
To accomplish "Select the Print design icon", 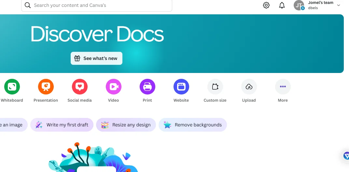I will tap(147, 87).
